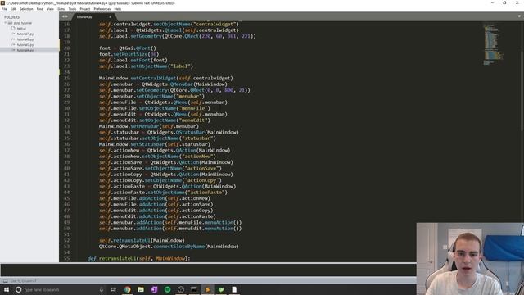Click the tutorial2.py file type icon
Image resolution: width=524 pixels, height=295 pixels.
coord(13,39)
